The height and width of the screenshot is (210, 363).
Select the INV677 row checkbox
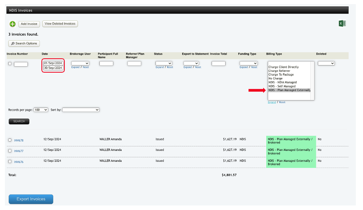tap(10, 151)
